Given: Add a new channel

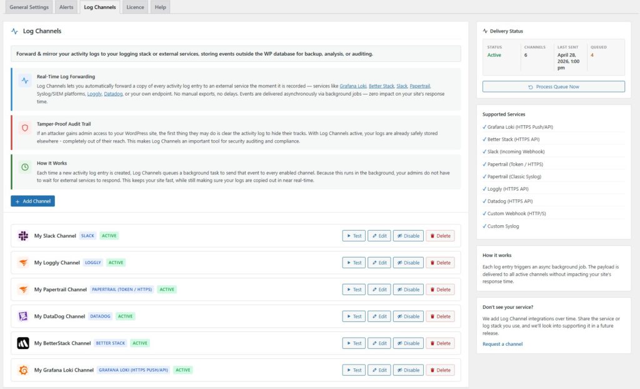Looking at the screenshot, I should [32, 201].
